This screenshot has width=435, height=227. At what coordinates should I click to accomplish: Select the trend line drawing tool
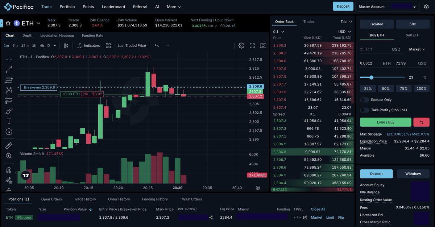coord(9,70)
